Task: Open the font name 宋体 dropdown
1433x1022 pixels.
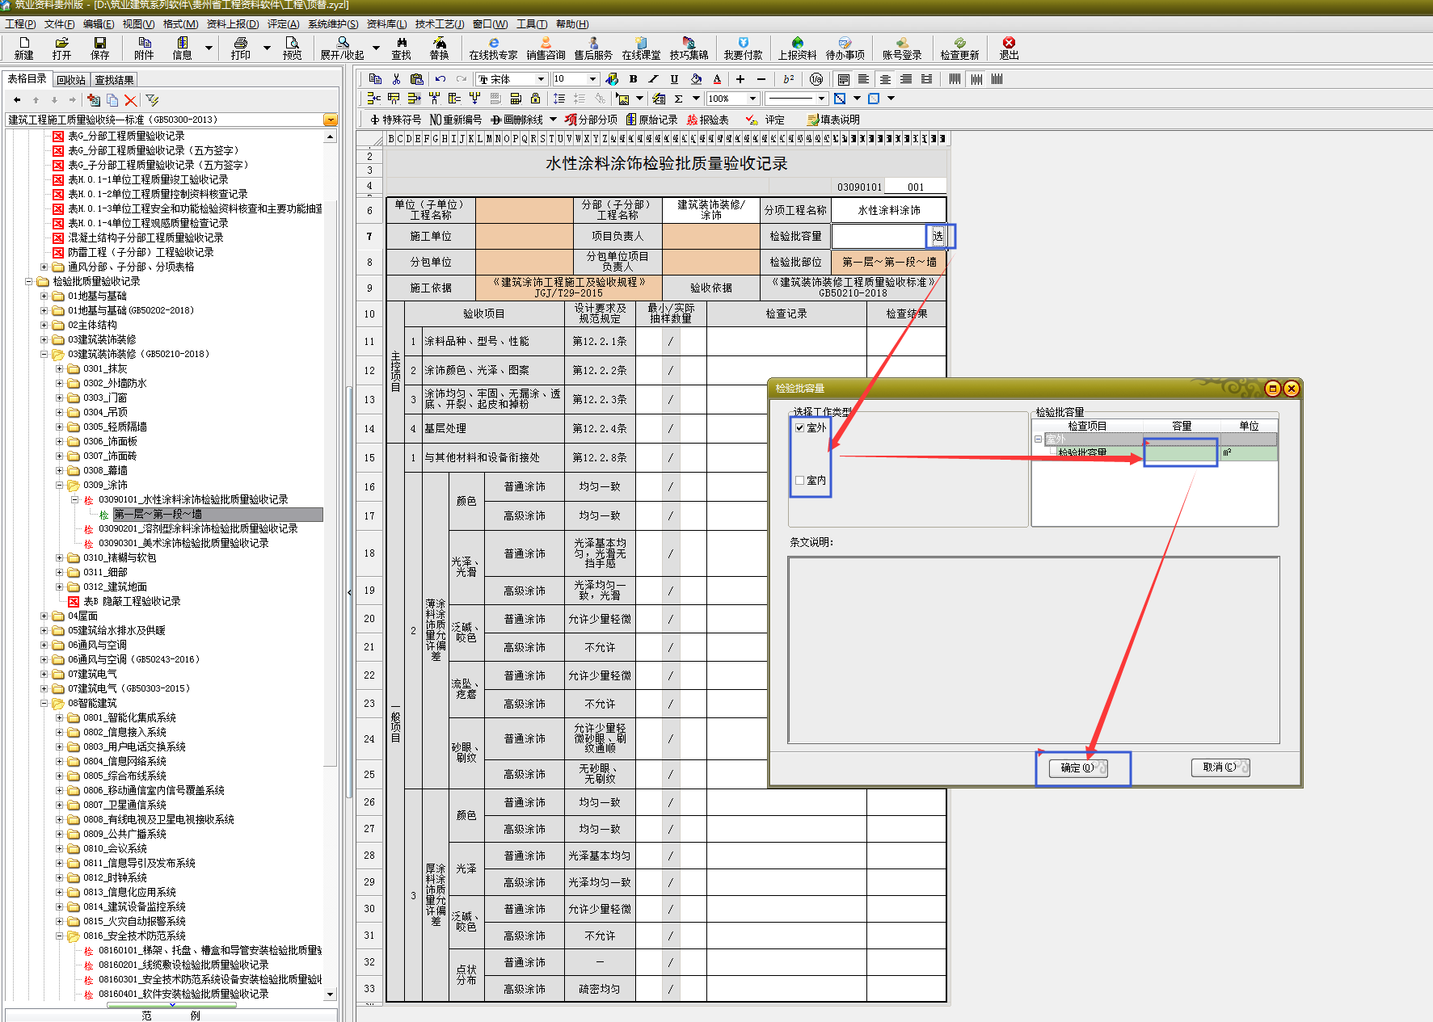Action: (x=541, y=79)
